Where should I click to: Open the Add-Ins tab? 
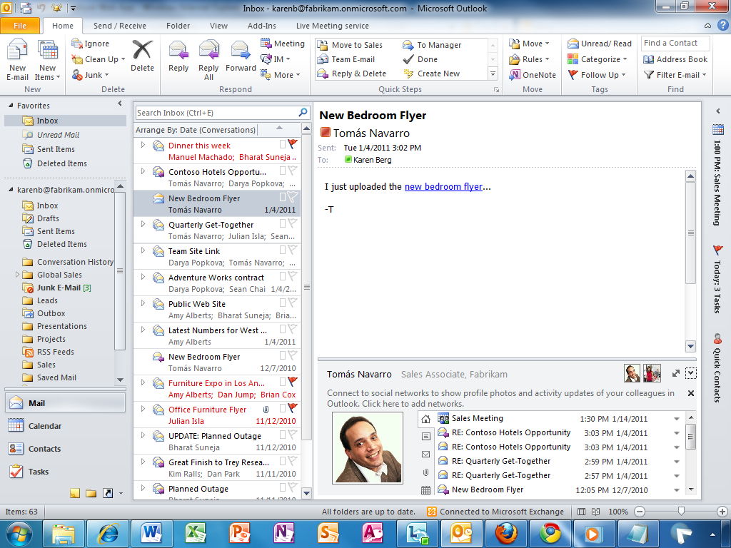point(261,26)
